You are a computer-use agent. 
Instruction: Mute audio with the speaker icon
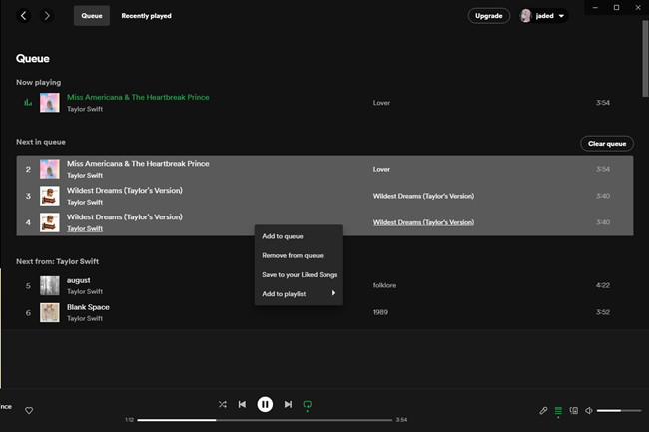pyautogui.click(x=588, y=410)
